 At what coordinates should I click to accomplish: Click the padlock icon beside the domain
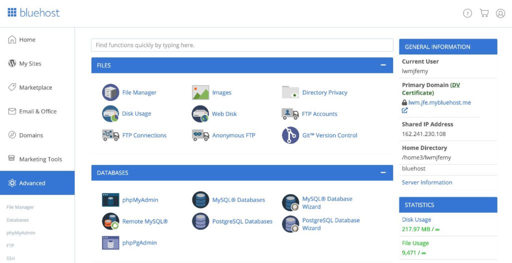pyautogui.click(x=404, y=102)
